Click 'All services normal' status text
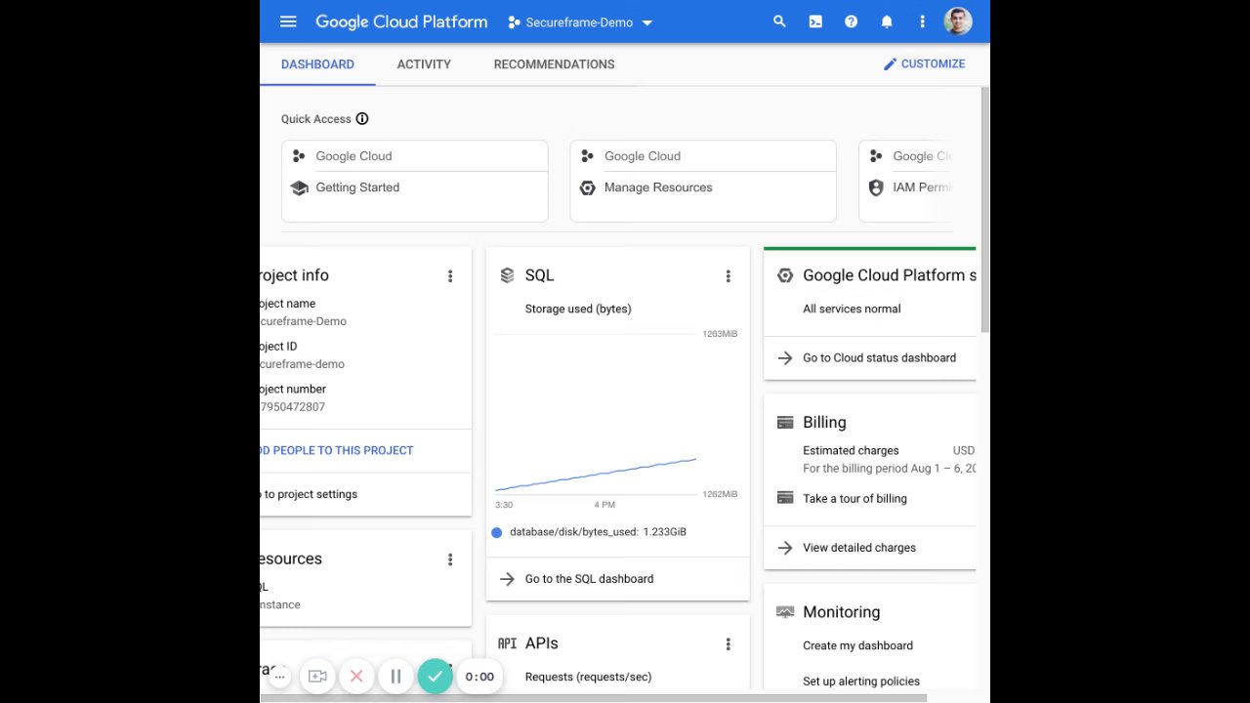 click(x=852, y=309)
